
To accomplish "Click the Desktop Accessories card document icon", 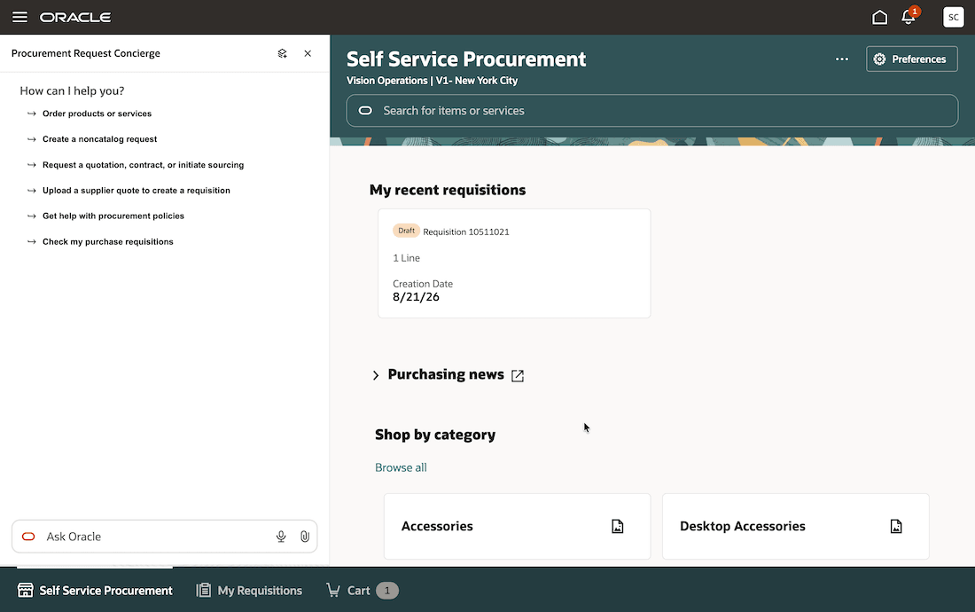I will pyautogui.click(x=896, y=526).
